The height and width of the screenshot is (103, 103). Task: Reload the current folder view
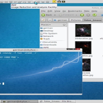click(95, 15)
